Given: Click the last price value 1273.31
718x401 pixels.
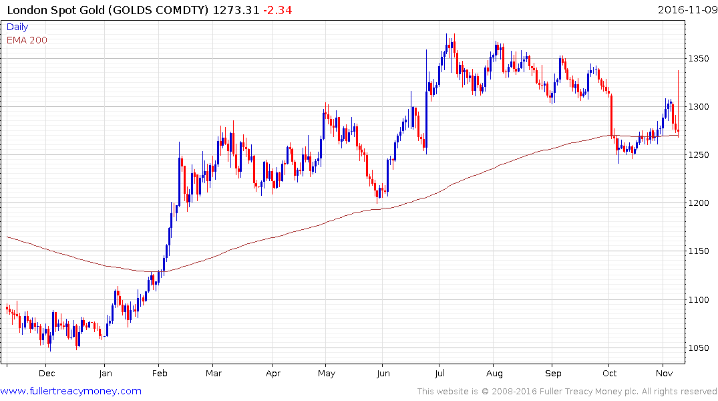Looking at the screenshot, I should [x=236, y=10].
